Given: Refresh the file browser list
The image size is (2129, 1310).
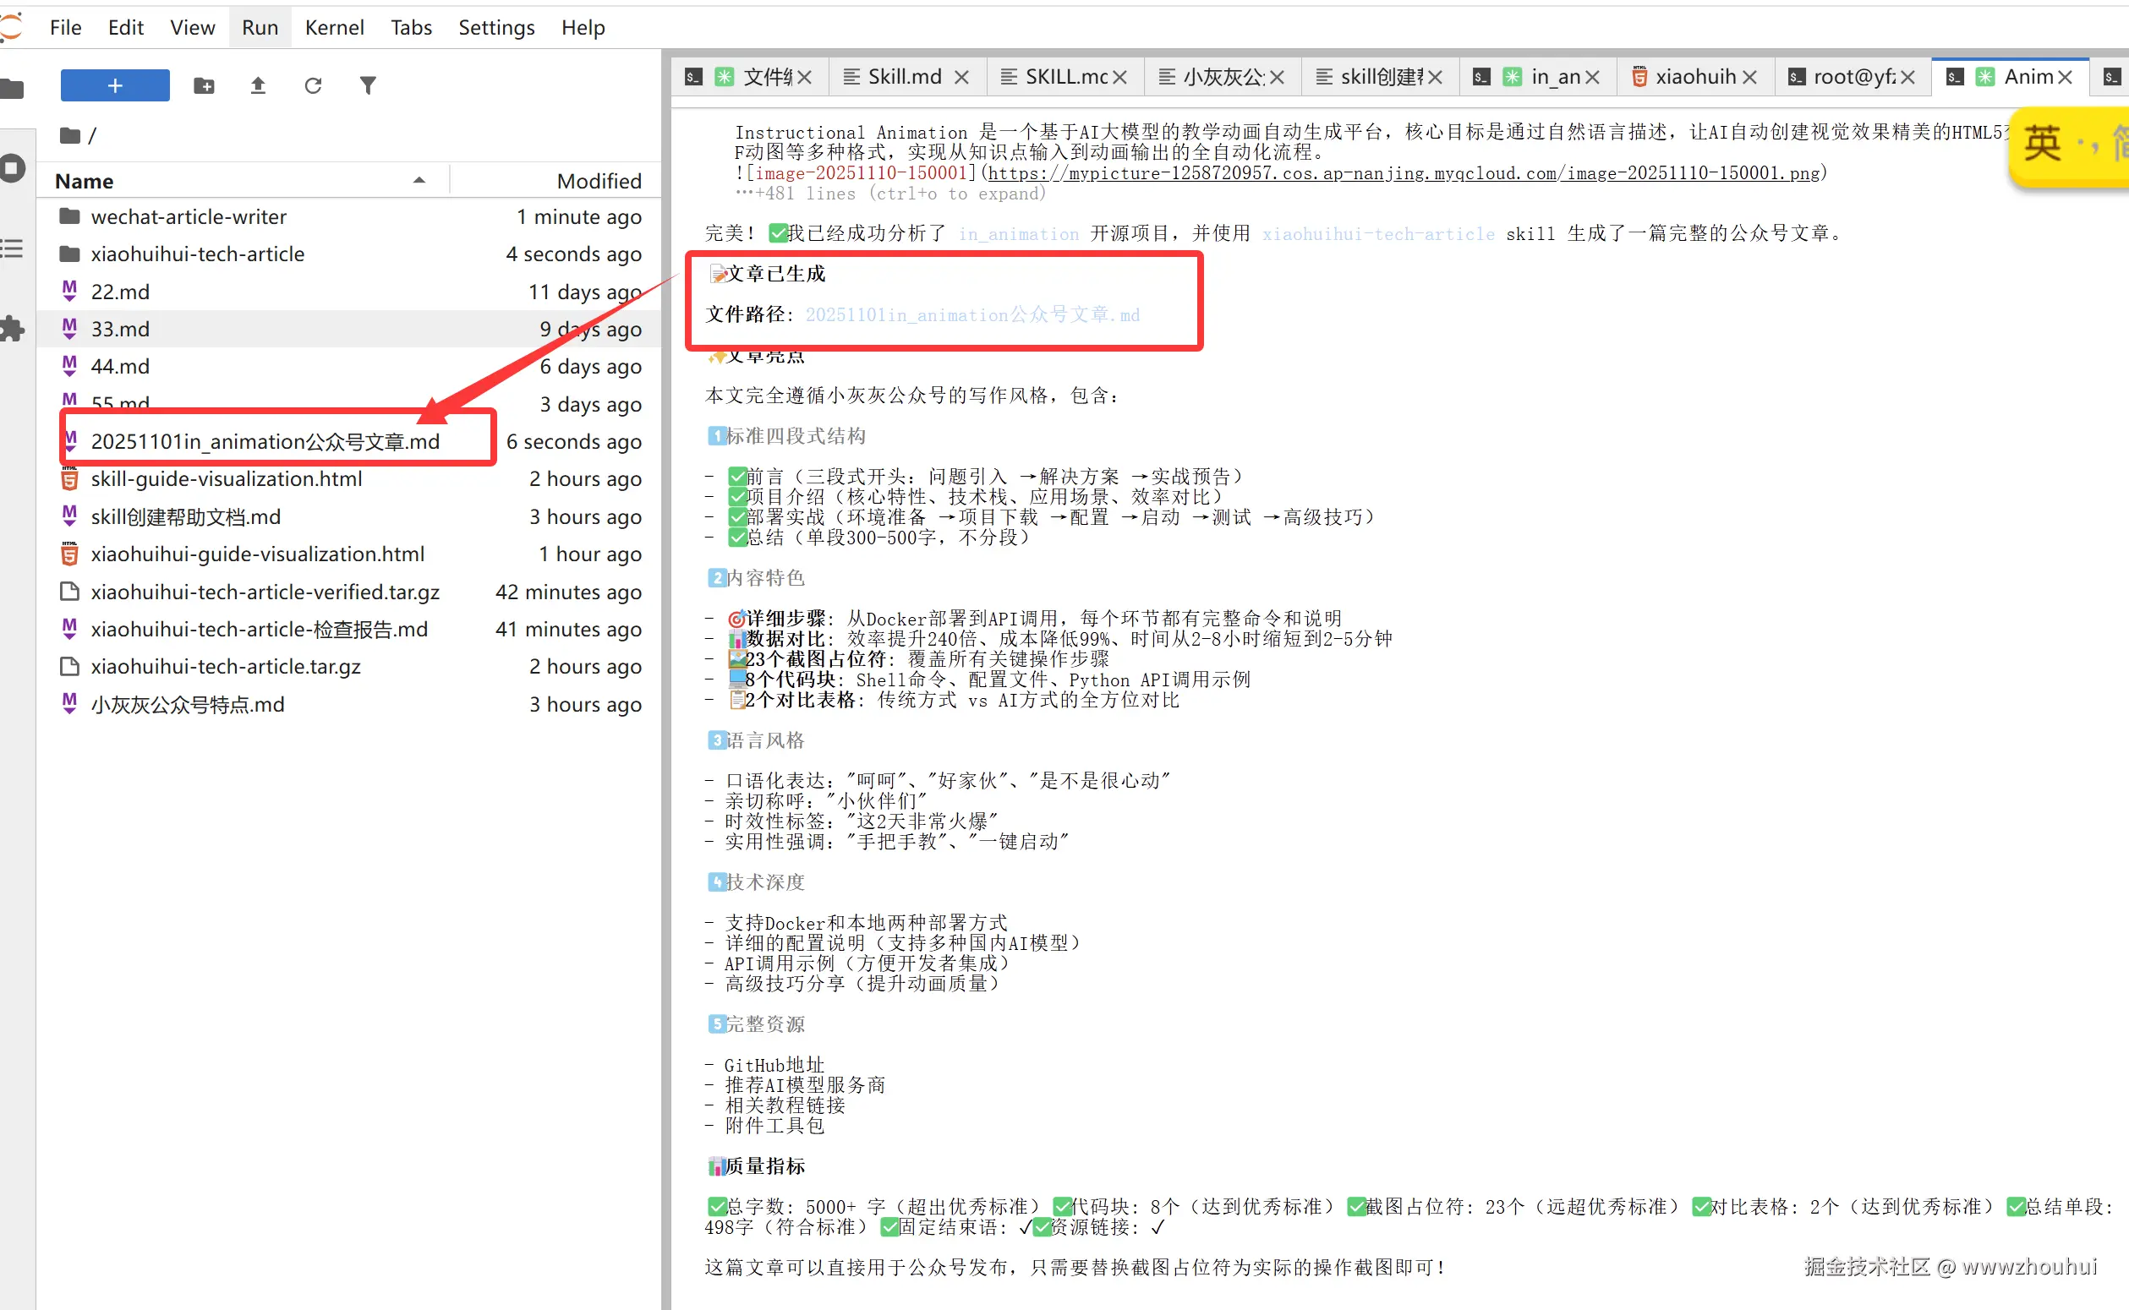Looking at the screenshot, I should click(313, 85).
